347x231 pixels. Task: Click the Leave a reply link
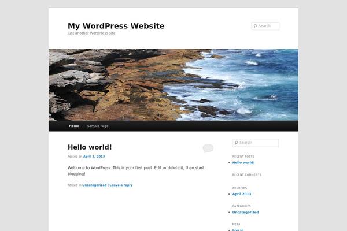coord(121,185)
